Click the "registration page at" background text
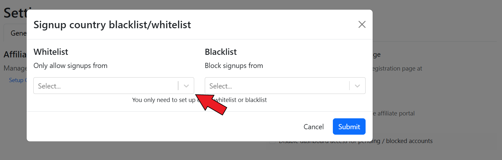The image size is (502, 160). pyautogui.click(x=397, y=68)
